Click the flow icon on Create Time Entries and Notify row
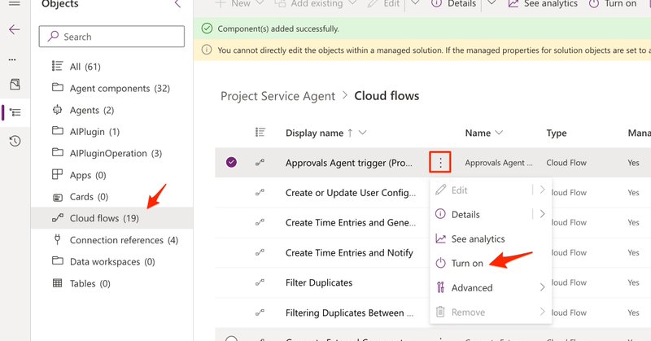651x341 pixels. (260, 252)
